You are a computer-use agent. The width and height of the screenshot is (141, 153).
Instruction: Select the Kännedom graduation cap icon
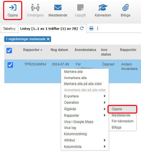coord(103,7)
